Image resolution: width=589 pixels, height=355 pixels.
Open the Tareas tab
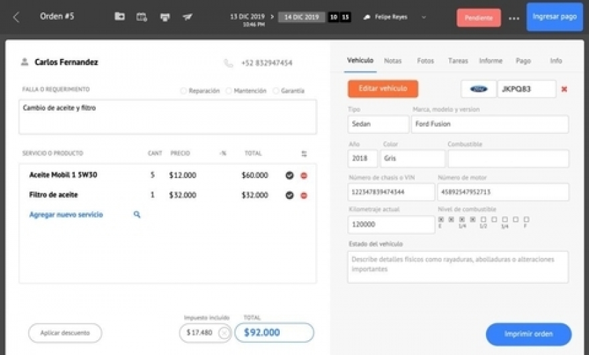[x=458, y=61]
